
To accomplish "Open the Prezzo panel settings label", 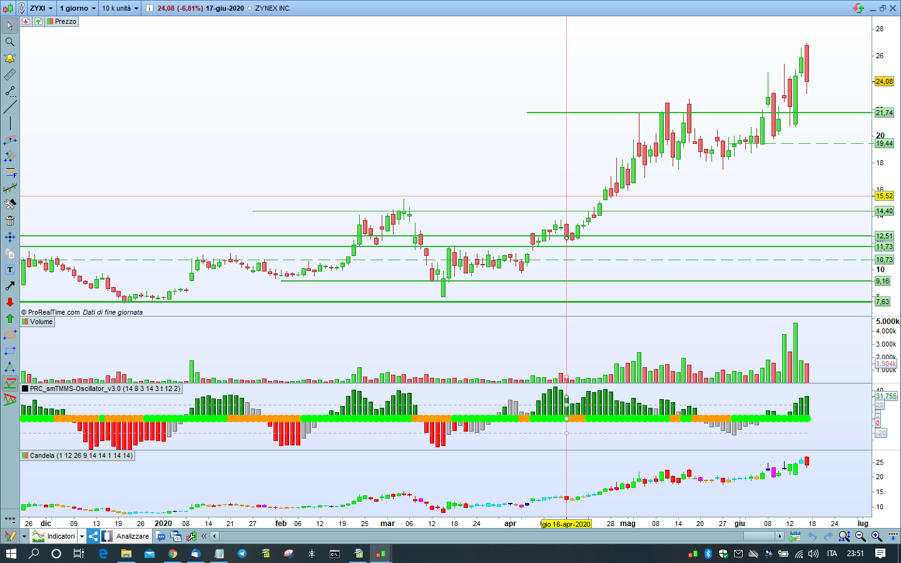I will (x=61, y=21).
